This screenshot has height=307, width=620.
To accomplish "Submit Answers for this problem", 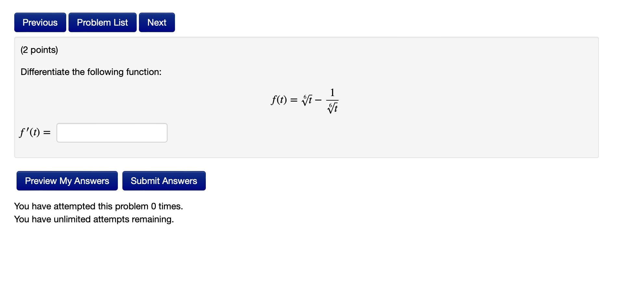I will pyautogui.click(x=164, y=180).
